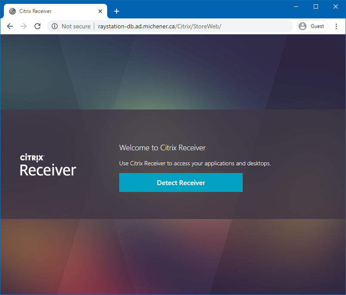The width and height of the screenshot is (346, 295).
Task: Open the site information icon beside Not secure
Action: click(55, 26)
